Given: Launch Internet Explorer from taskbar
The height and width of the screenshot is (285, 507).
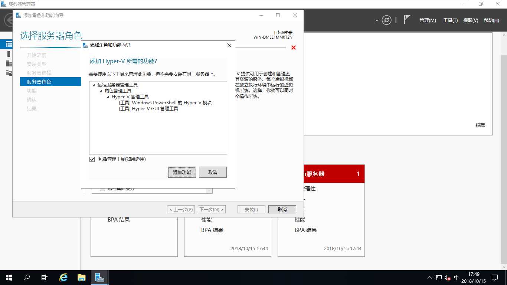Looking at the screenshot, I should coord(63,278).
